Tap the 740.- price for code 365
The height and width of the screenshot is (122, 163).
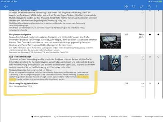(x=141, y=34)
